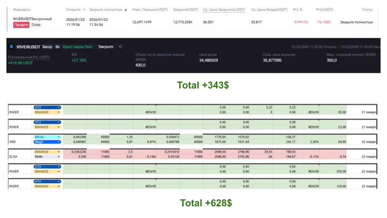Click the 120,00 result cell
Viewport: 387px width, 218px height.
coord(341,186)
